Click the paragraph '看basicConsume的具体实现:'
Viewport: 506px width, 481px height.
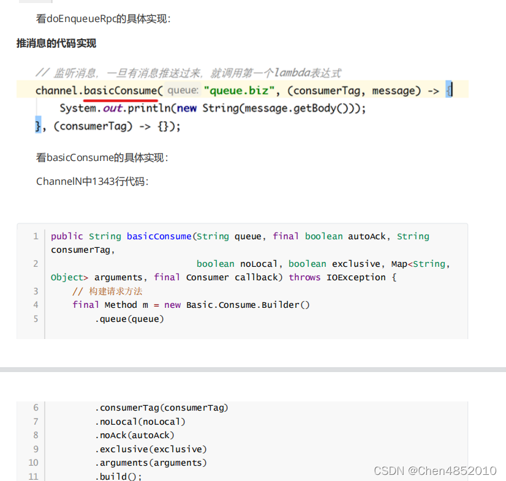click(102, 158)
